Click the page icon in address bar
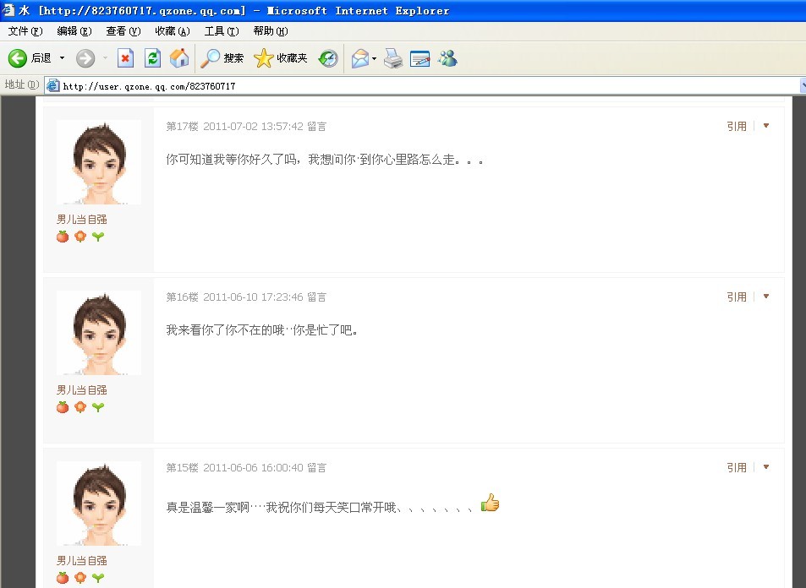The width and height of the screenshot is (806, 588). click(x=53, y=86)
